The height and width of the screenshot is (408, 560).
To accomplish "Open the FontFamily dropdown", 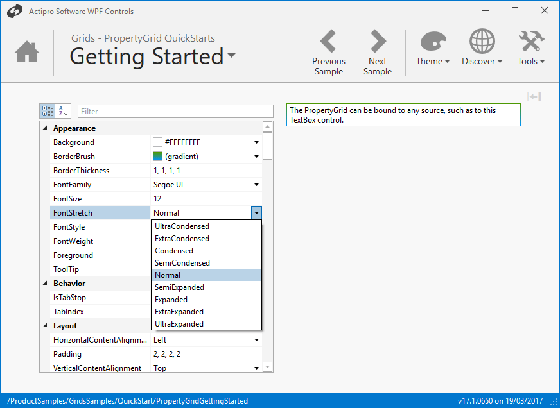I will (256, 184).
